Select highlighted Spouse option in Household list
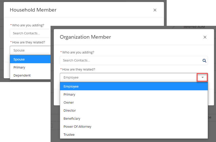Screen dimensions: 216x142 pos(30,59)
